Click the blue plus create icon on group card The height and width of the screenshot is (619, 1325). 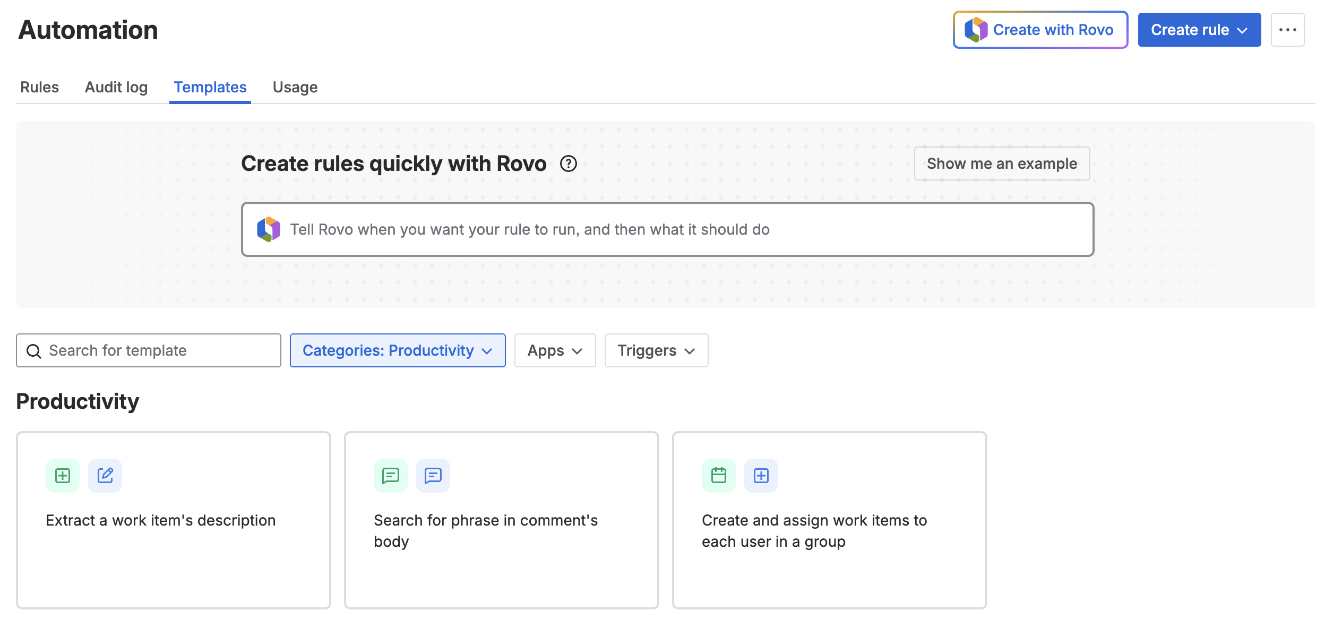coord(761,475)
